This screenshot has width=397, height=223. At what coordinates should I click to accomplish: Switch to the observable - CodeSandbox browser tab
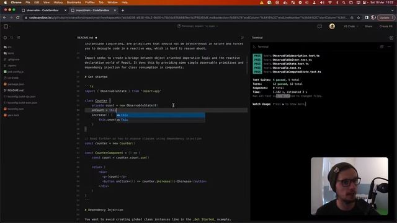tap(43, 11)
